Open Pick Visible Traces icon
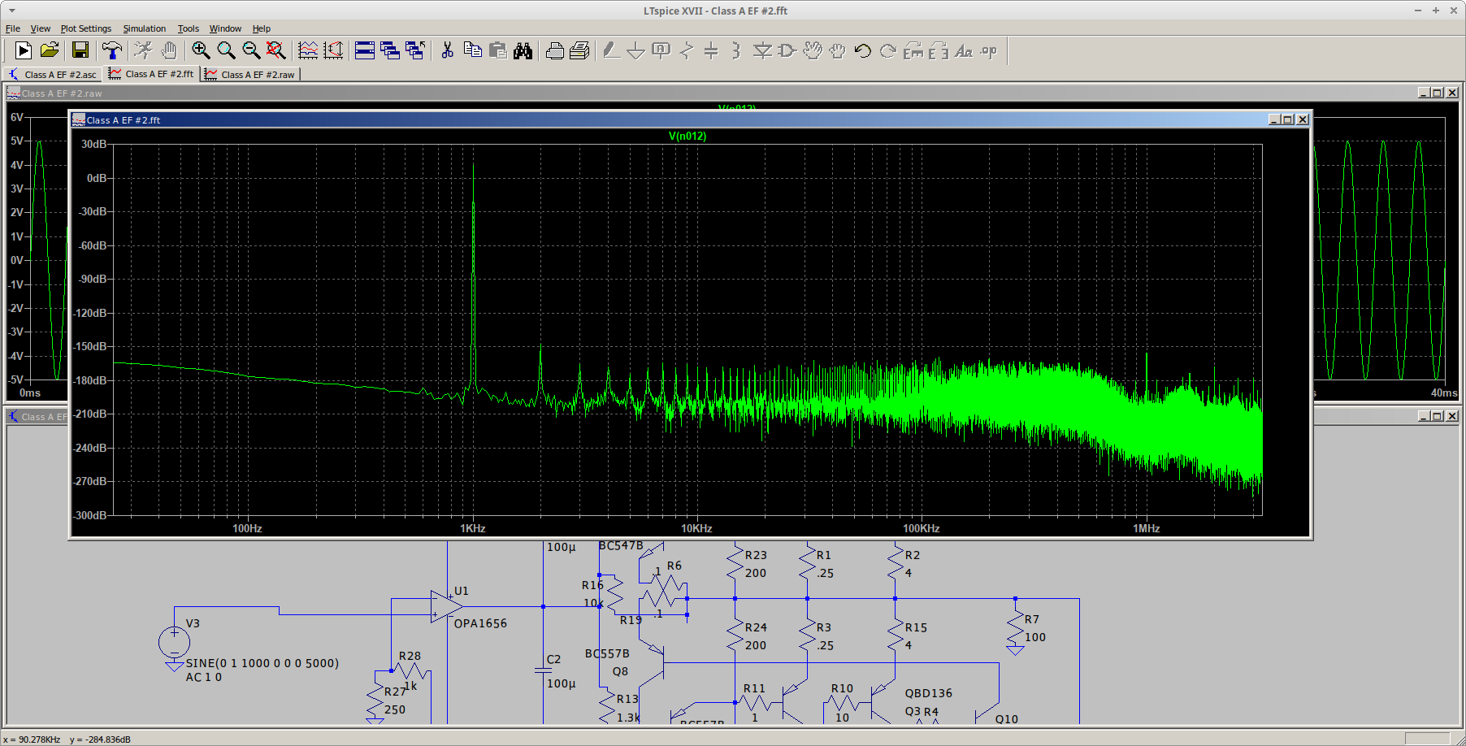This screenshot has width=1466, height=746. point(308,50)
